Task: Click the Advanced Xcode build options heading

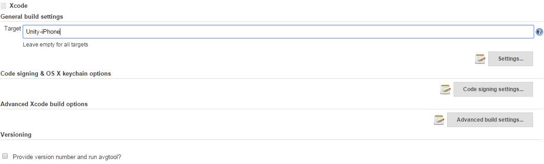Action: click(x=44, y=104)
